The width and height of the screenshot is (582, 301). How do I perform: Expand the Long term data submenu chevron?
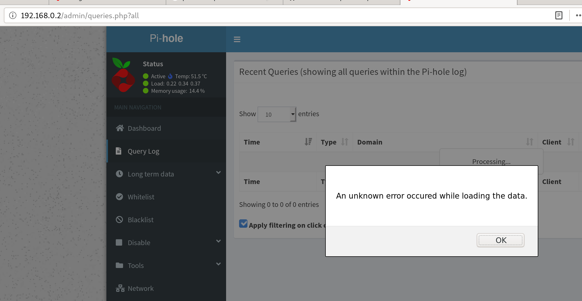coord(219,172)
